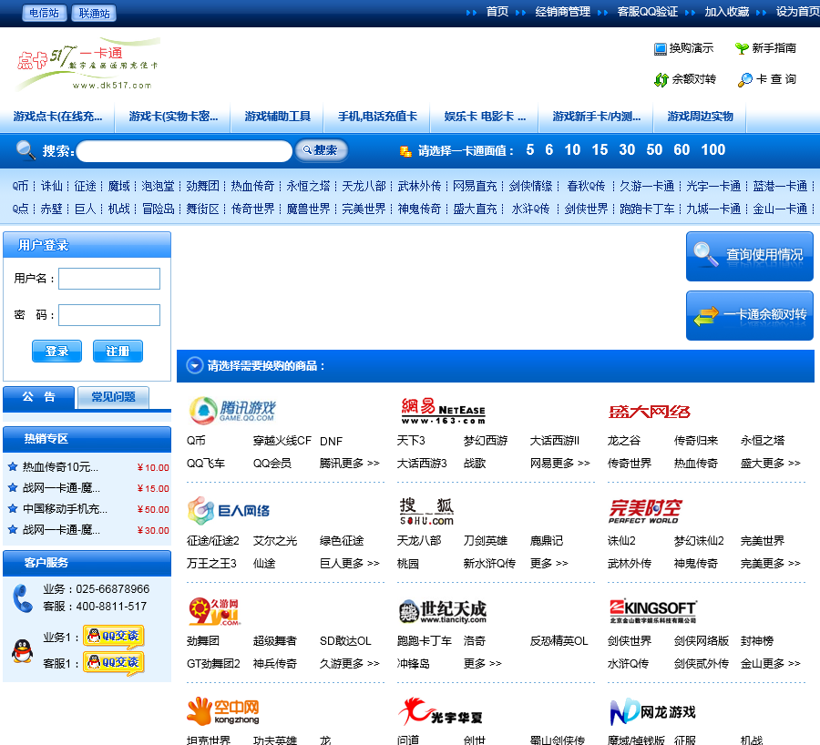The image size is (820, 745).
Task: Open 中国移动手机充... hot item
Action: click(65, 509)
